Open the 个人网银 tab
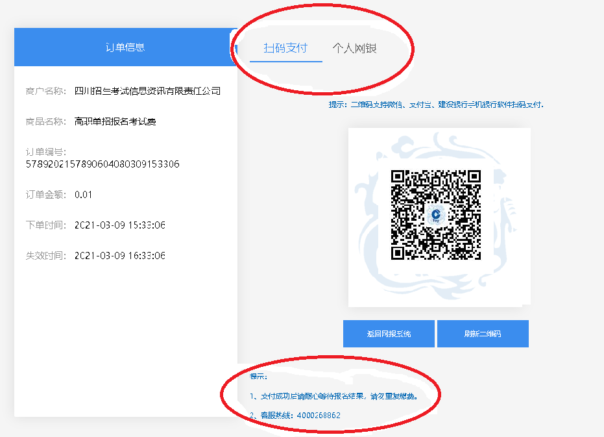Image resolution: width=604 pixels, height=437 pixels. pyautogui.click(x=354, y=48)
